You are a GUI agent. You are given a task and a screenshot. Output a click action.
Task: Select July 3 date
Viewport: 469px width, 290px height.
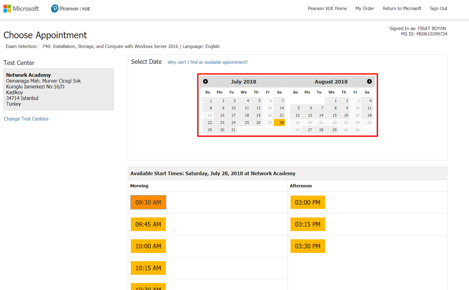231,101
